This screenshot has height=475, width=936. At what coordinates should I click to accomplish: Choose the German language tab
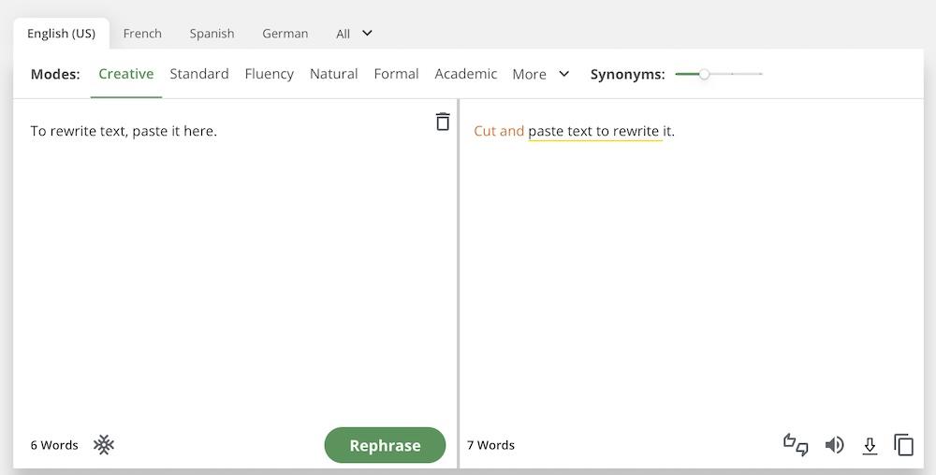pyautogui.click(x=285, y=34)
